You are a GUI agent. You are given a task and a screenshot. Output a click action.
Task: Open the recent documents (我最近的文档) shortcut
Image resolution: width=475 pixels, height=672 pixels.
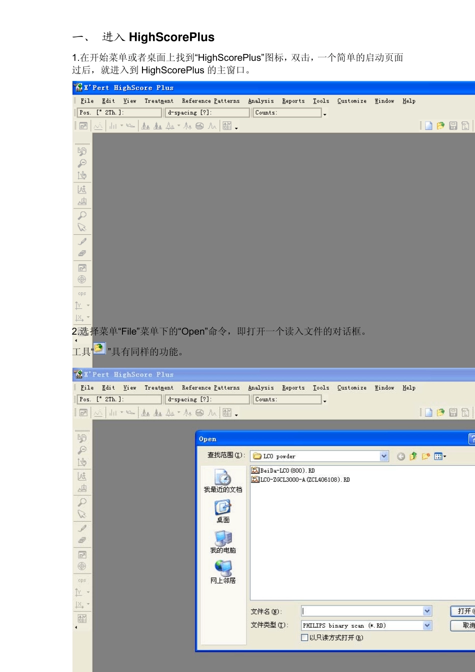click(x=223, y=481)
